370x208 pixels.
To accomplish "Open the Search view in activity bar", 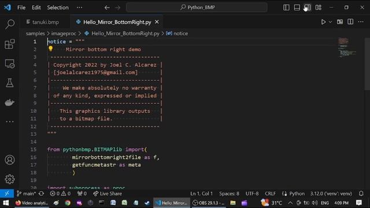I will point(10,24).
